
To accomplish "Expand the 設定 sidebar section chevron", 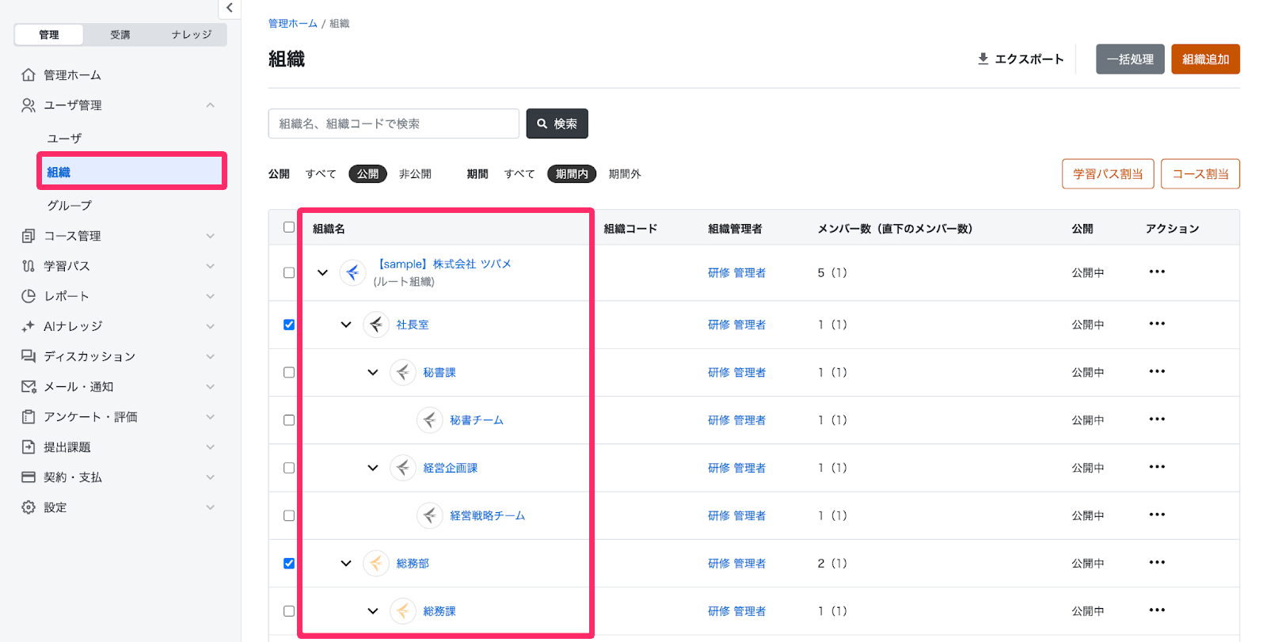I will (x=210, y=507).
